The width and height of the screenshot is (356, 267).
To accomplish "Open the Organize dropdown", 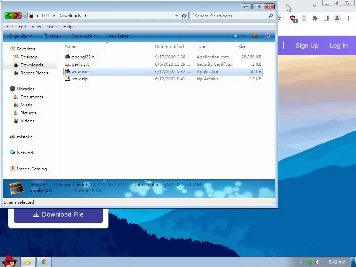I will click(20, 36).
